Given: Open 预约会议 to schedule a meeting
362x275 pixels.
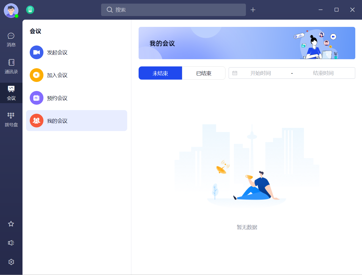Looking at the screenshot, I should 57,98.
